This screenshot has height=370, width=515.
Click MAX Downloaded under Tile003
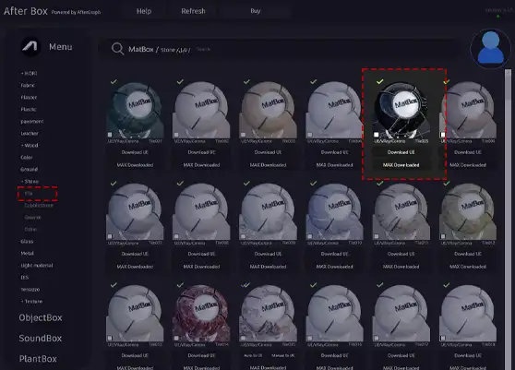tap(268, 165)
